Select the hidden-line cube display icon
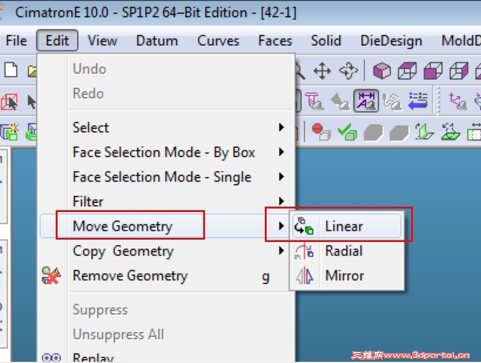This screenshot has height=363, width=481. [459, 70]
